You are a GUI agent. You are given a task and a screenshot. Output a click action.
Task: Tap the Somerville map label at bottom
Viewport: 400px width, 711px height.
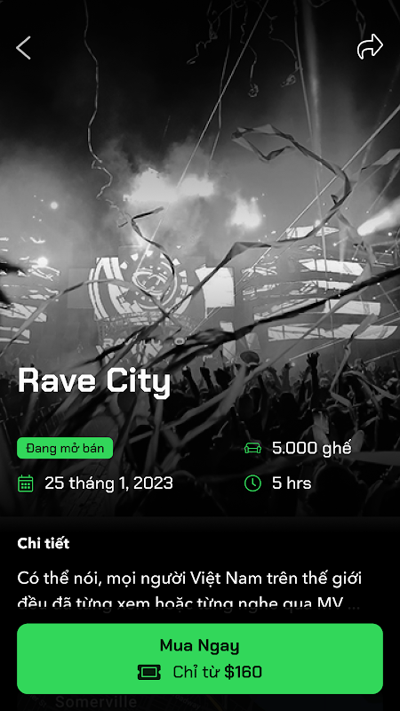pyautogui.click(x=96, y=702)
